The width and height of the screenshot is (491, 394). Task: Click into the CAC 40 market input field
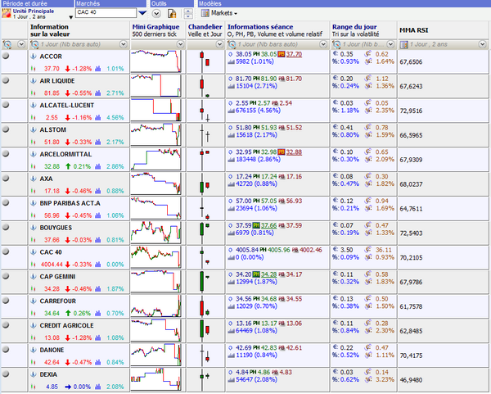tap(106, 12)
